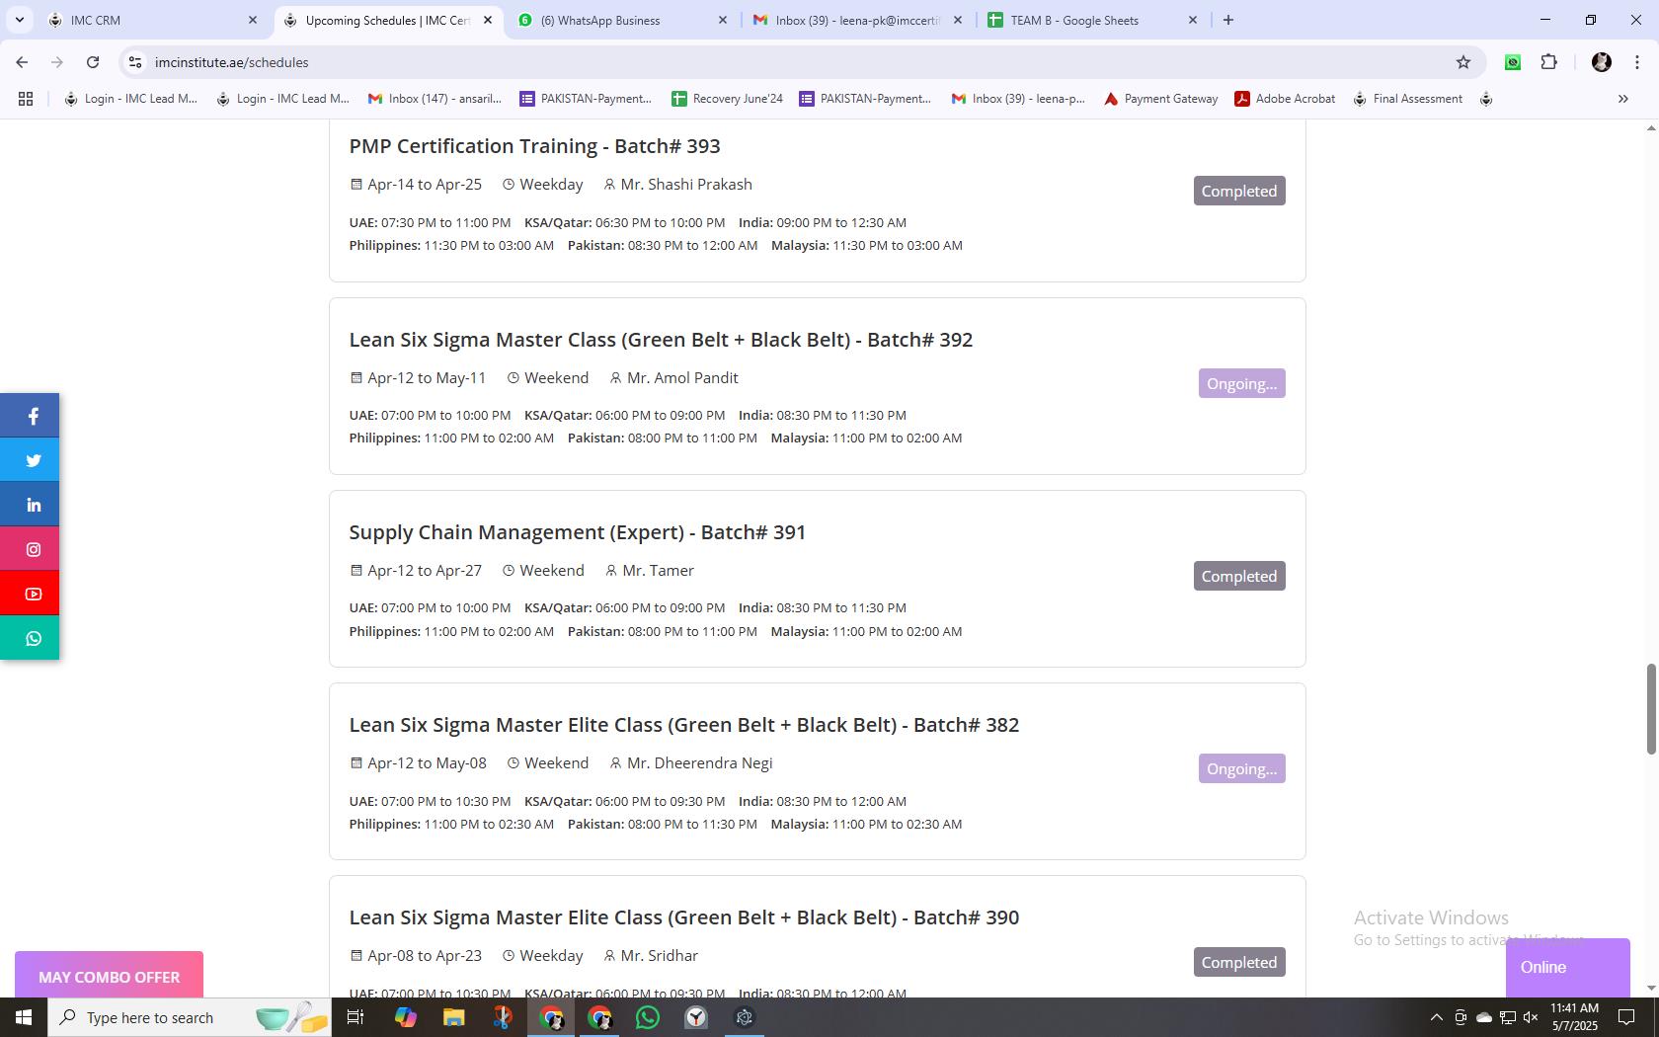This screenshot has height=1037, width=1659.
Task: Click the page vertical scrollbar thumb
Action: (1650, 709)
